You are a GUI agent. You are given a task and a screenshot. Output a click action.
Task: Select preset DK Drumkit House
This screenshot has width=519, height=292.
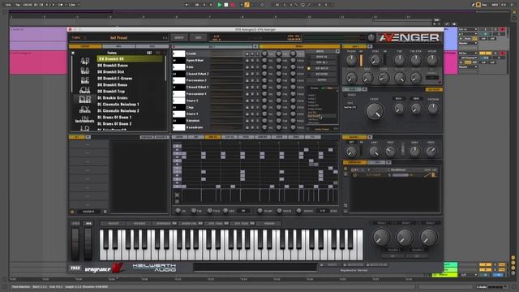pos(112,84)
